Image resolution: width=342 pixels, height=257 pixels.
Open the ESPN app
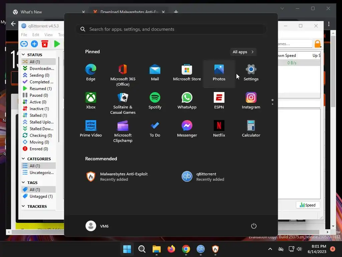point(219,101)
